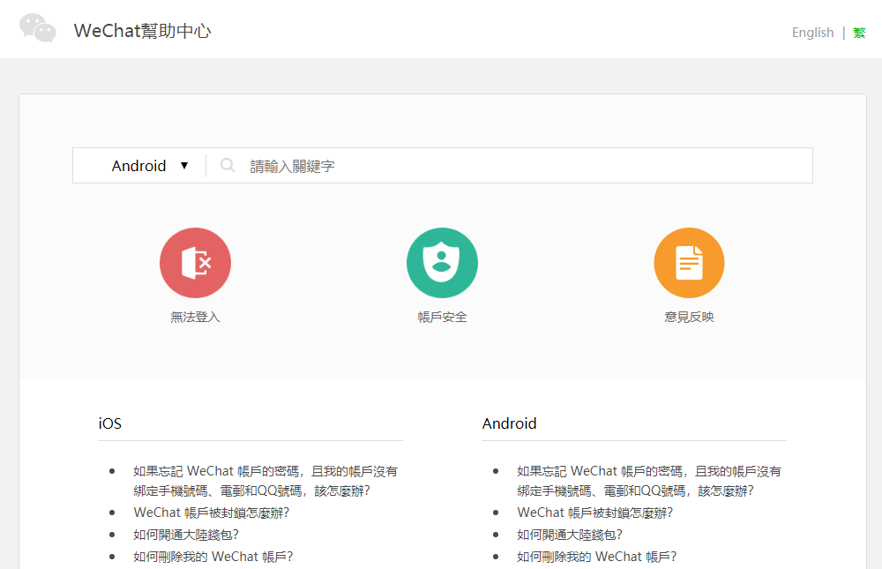
Task: Click the search magnifier icon
Action: click(x=228, y=166)
